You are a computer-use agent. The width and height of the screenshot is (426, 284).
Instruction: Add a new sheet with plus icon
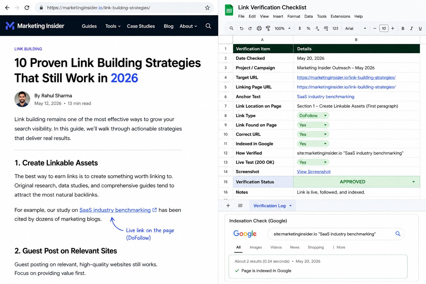pyautogui.click(x=228, y=206)
